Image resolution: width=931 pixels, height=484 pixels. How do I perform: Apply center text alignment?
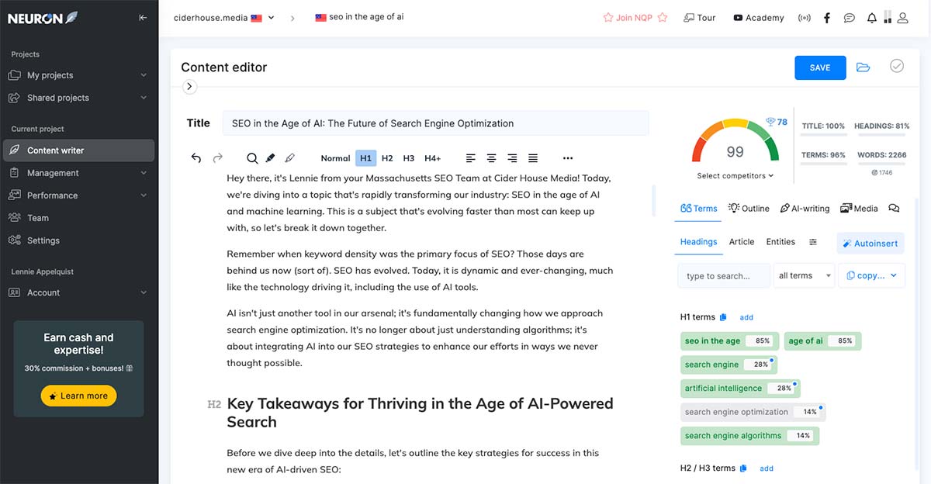(x=491, y=157)
